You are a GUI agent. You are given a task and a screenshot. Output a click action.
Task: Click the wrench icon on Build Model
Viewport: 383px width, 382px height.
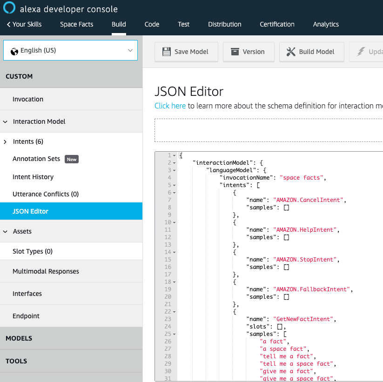(291, 52)
